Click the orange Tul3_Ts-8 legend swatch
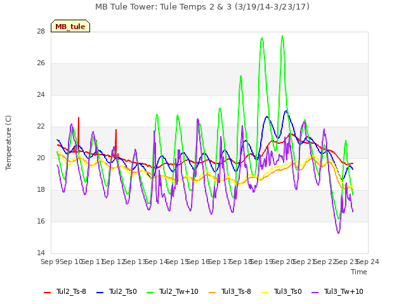 click(212, 292)
